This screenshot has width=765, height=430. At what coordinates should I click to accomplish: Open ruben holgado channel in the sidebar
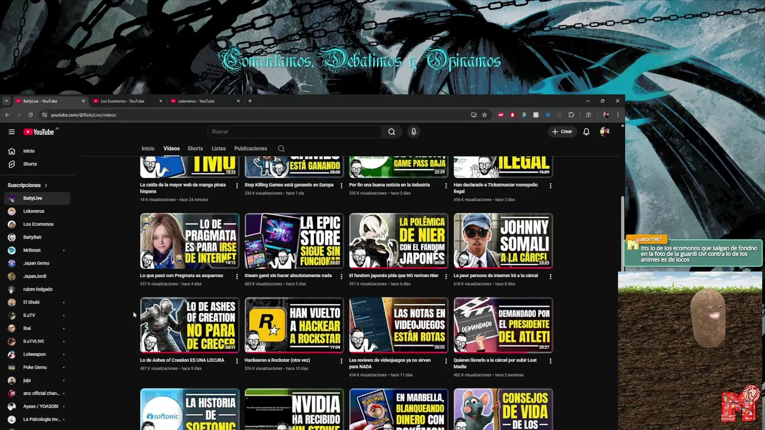(x=37, y=290)
